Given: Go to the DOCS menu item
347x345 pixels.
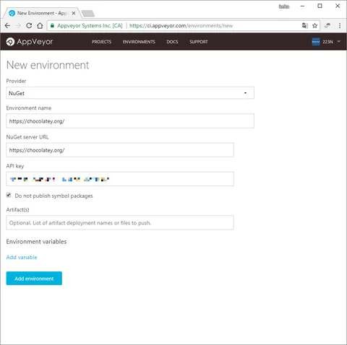Looking at the screenshot, I should (x=172, y=42).
